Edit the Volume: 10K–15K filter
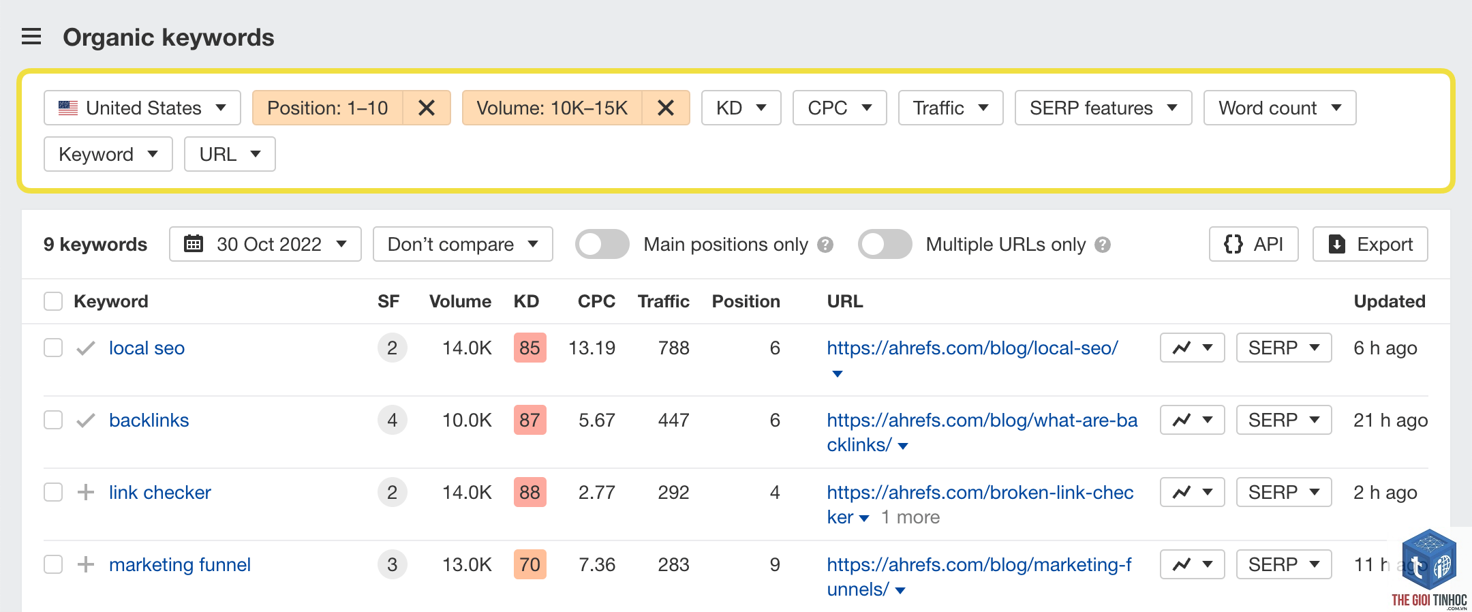The height and width of the screenshot is (612, 1472). coord(552,108)
